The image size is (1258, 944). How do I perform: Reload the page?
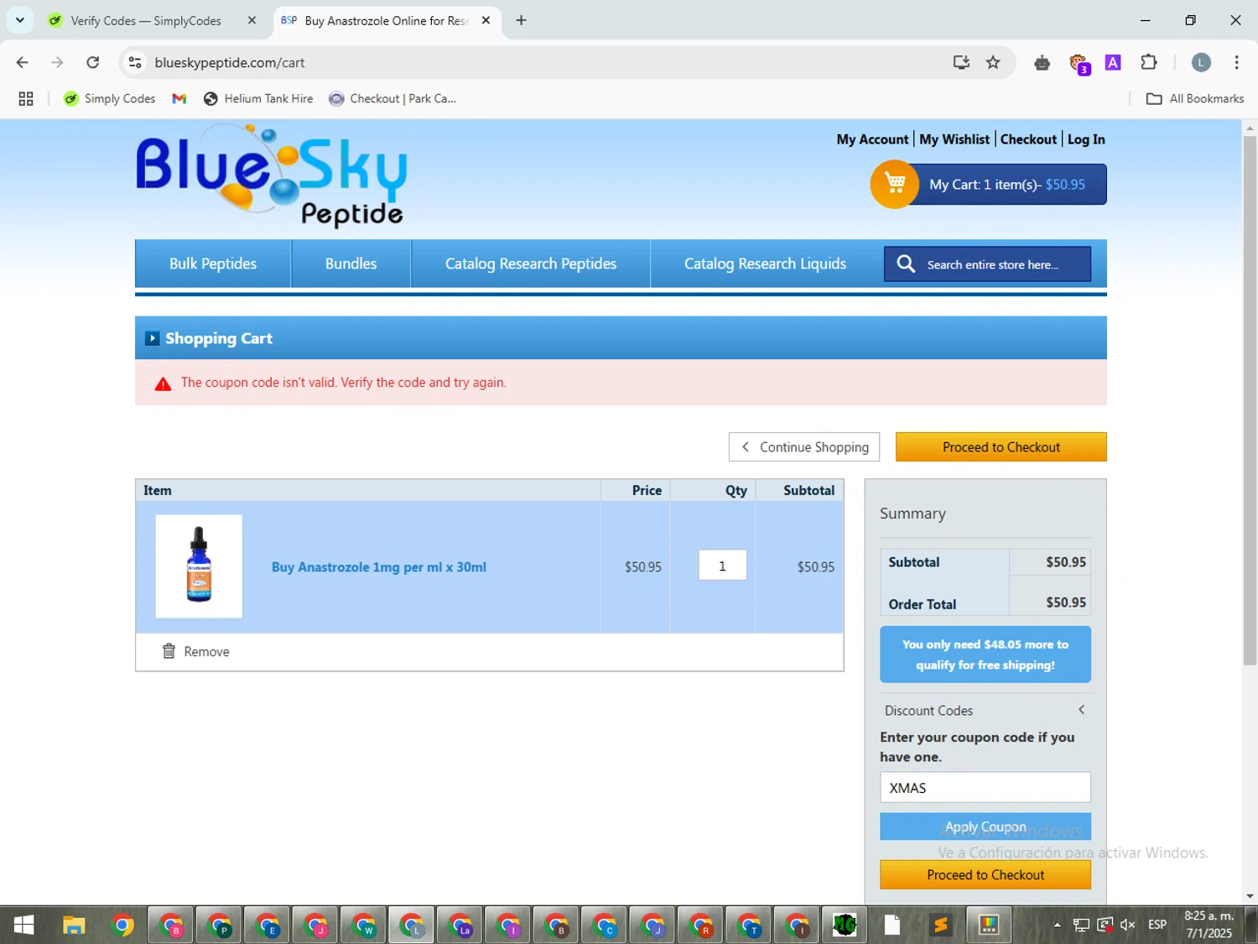pyautogui.click(x=93, y=62)
